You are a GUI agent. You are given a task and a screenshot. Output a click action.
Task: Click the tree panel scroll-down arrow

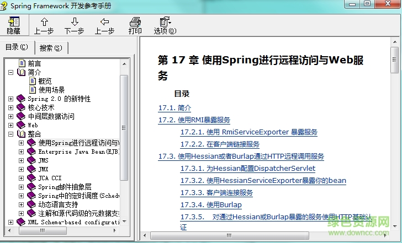124,222
